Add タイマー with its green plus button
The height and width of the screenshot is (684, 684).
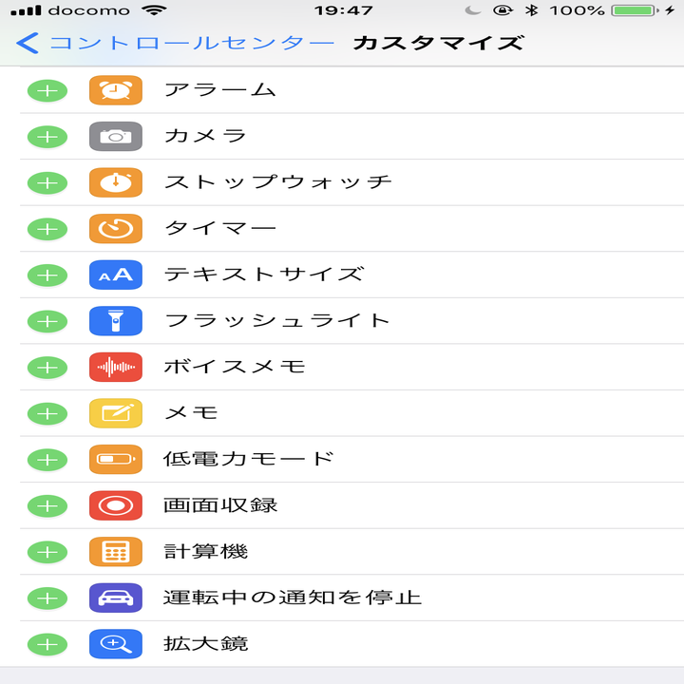[x=47, y=229]
